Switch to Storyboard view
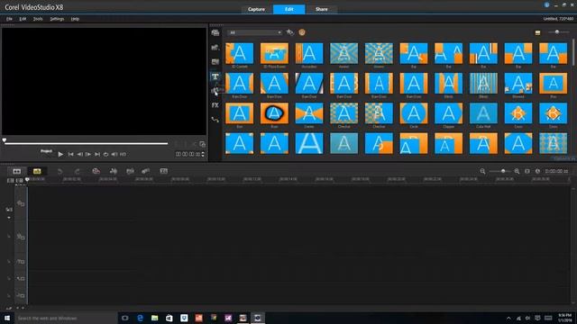 (x=17, y=171)
